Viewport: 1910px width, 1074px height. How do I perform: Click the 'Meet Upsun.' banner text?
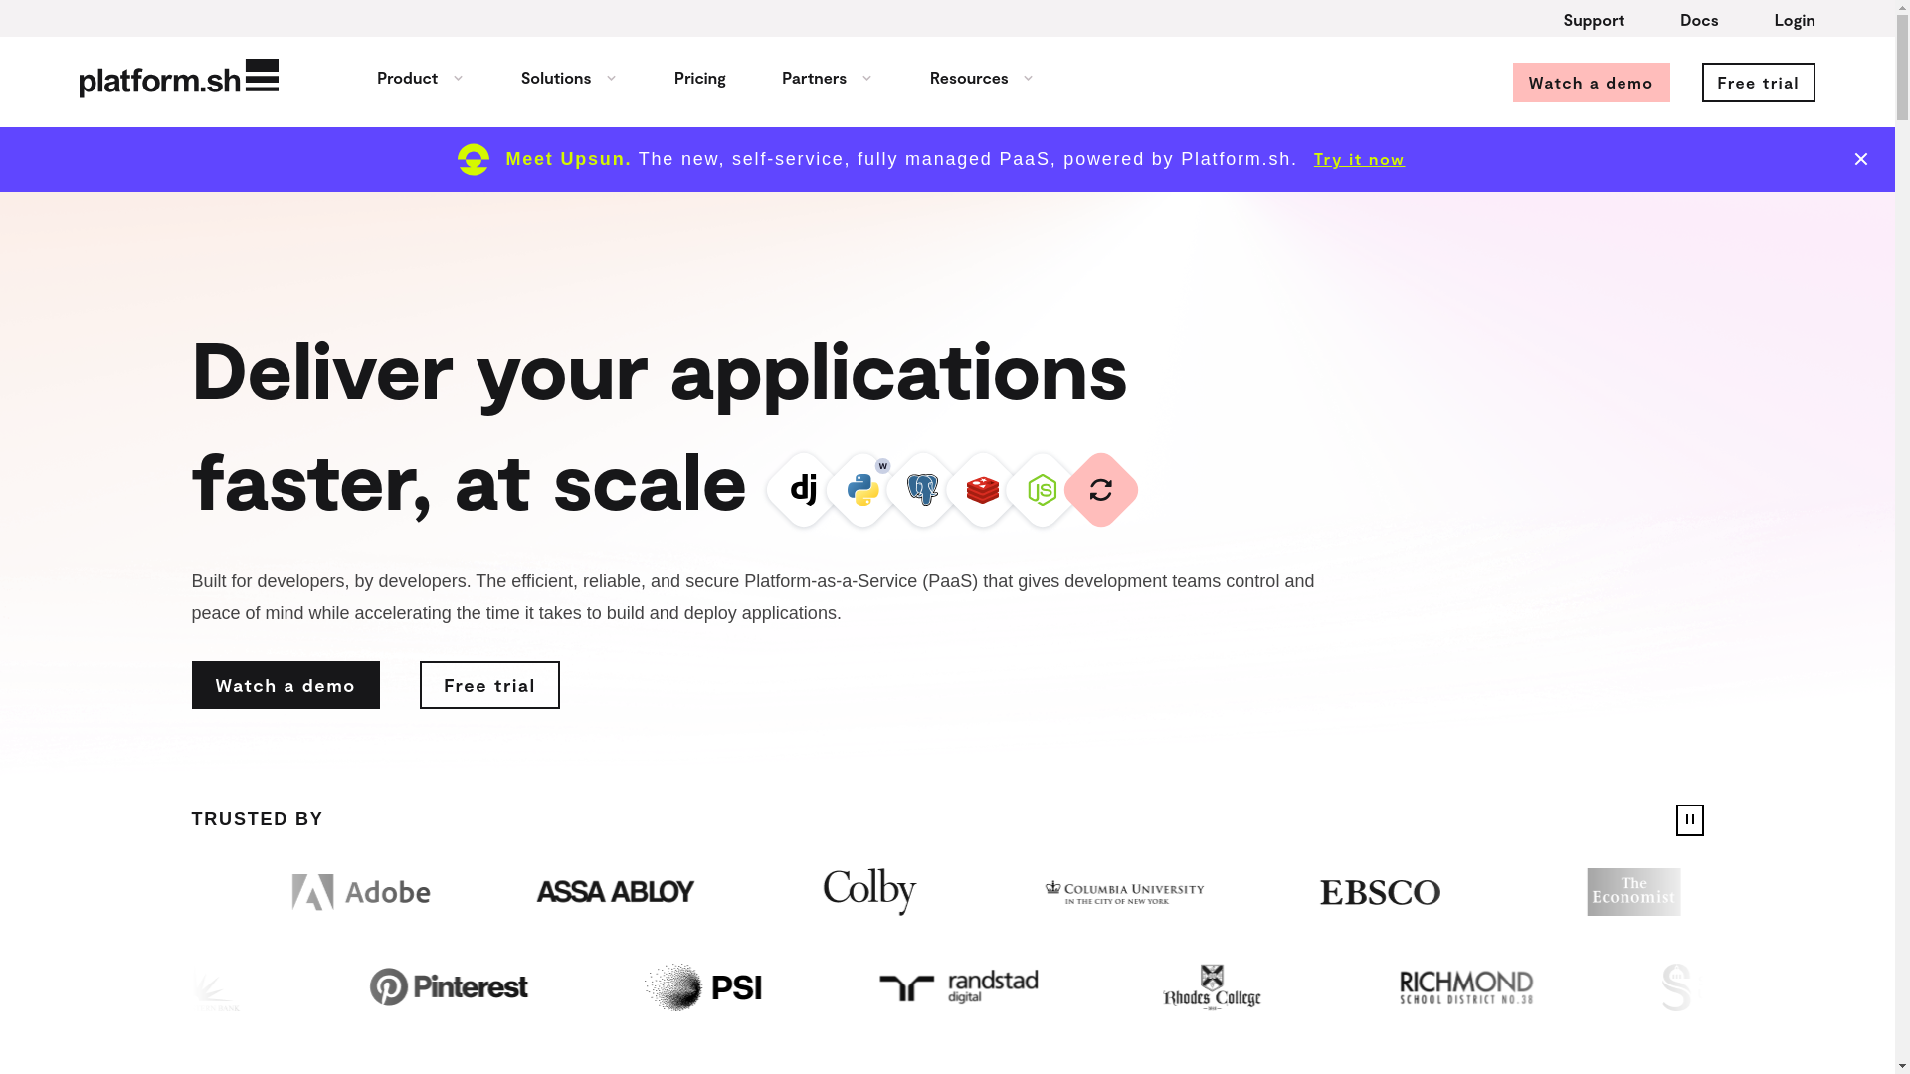pos(568,159)
